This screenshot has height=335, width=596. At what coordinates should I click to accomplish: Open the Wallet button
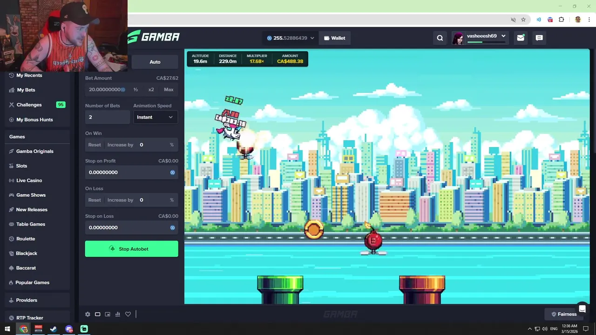click(335, 38)
